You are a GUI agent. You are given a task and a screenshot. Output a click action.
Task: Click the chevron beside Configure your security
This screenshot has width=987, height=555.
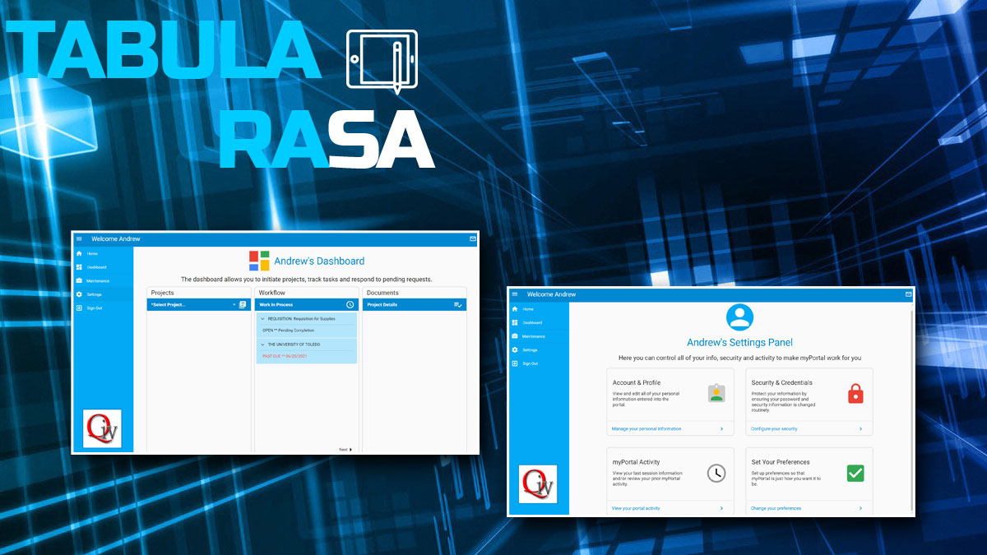861,429
